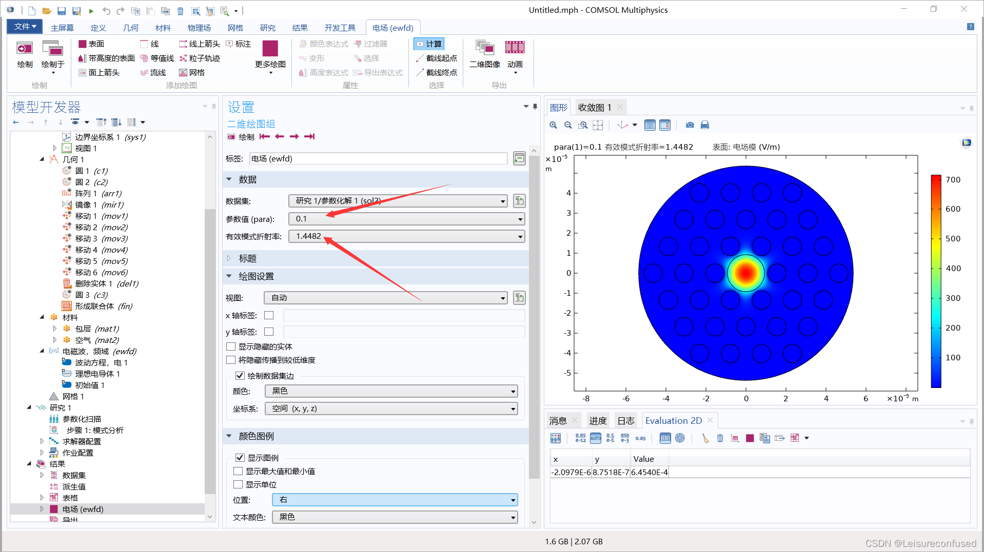This screenshot has width=984, height=552.
Task: Click the 绘制 button in settings panel
Action: coord(241,137)
